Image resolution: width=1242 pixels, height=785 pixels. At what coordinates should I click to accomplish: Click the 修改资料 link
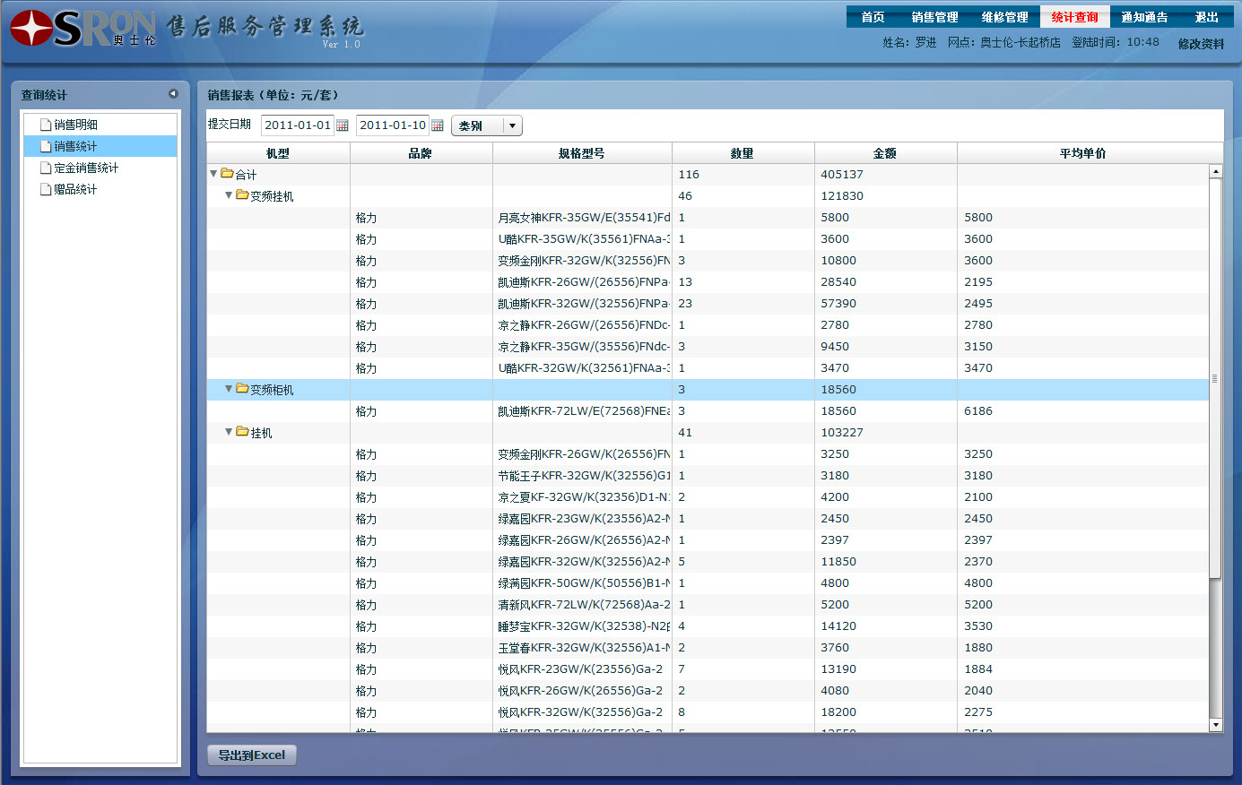point(1201,44)
